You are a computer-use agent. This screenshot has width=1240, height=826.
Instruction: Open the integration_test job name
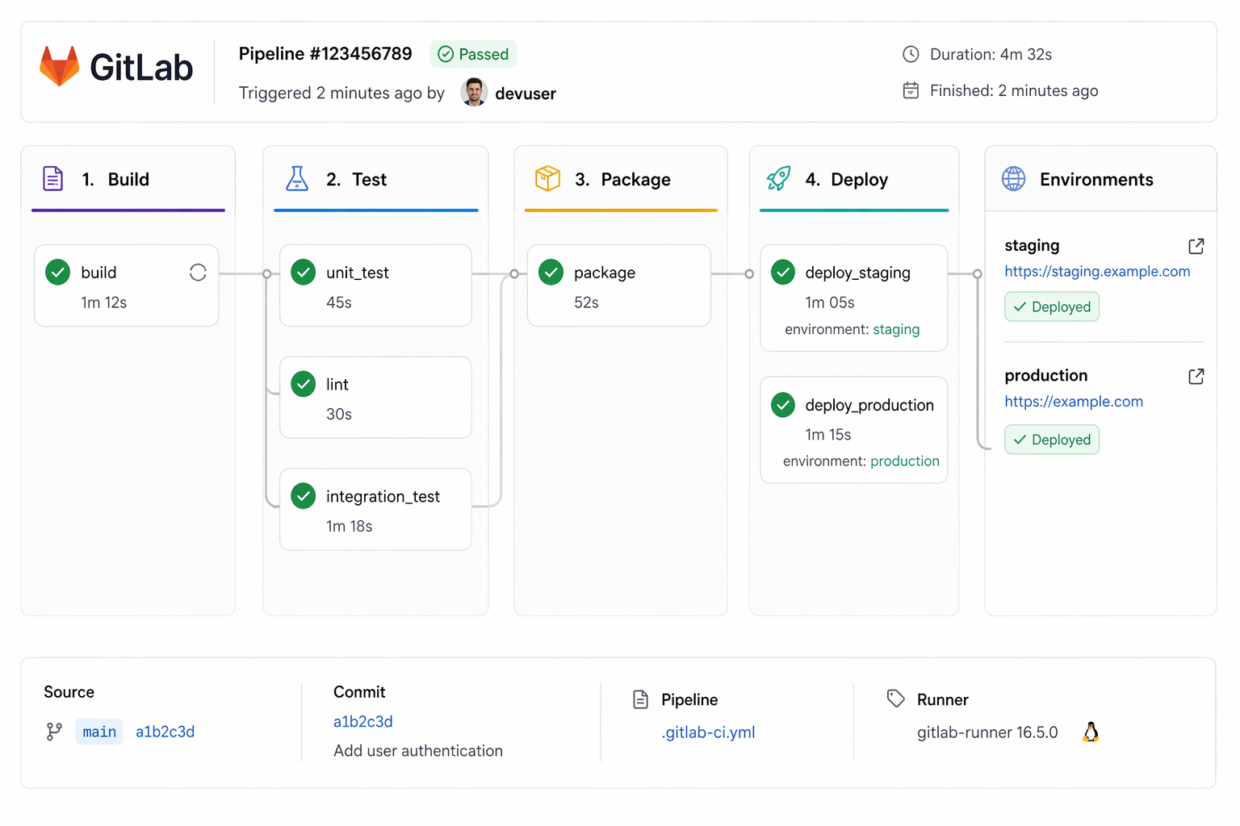pos(383,496)
